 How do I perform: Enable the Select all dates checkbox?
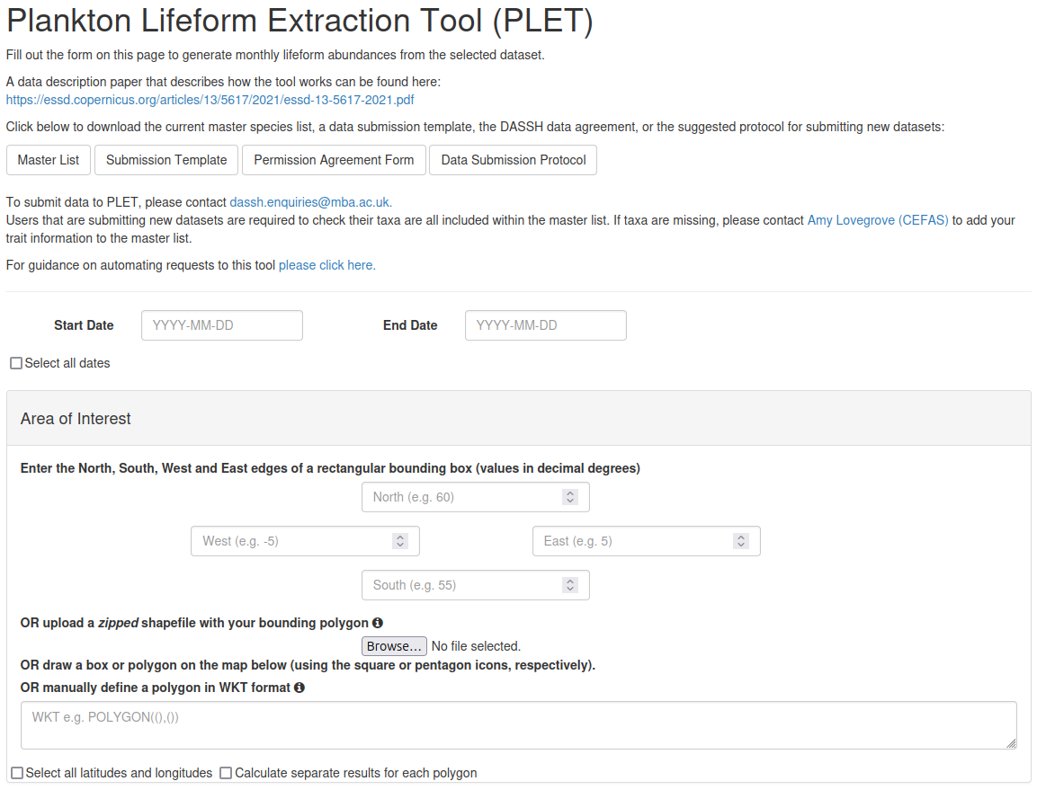pyautogui.click(x=16, y=363)
